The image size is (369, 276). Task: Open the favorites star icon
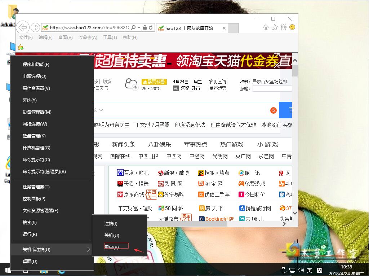click(275, 27)
